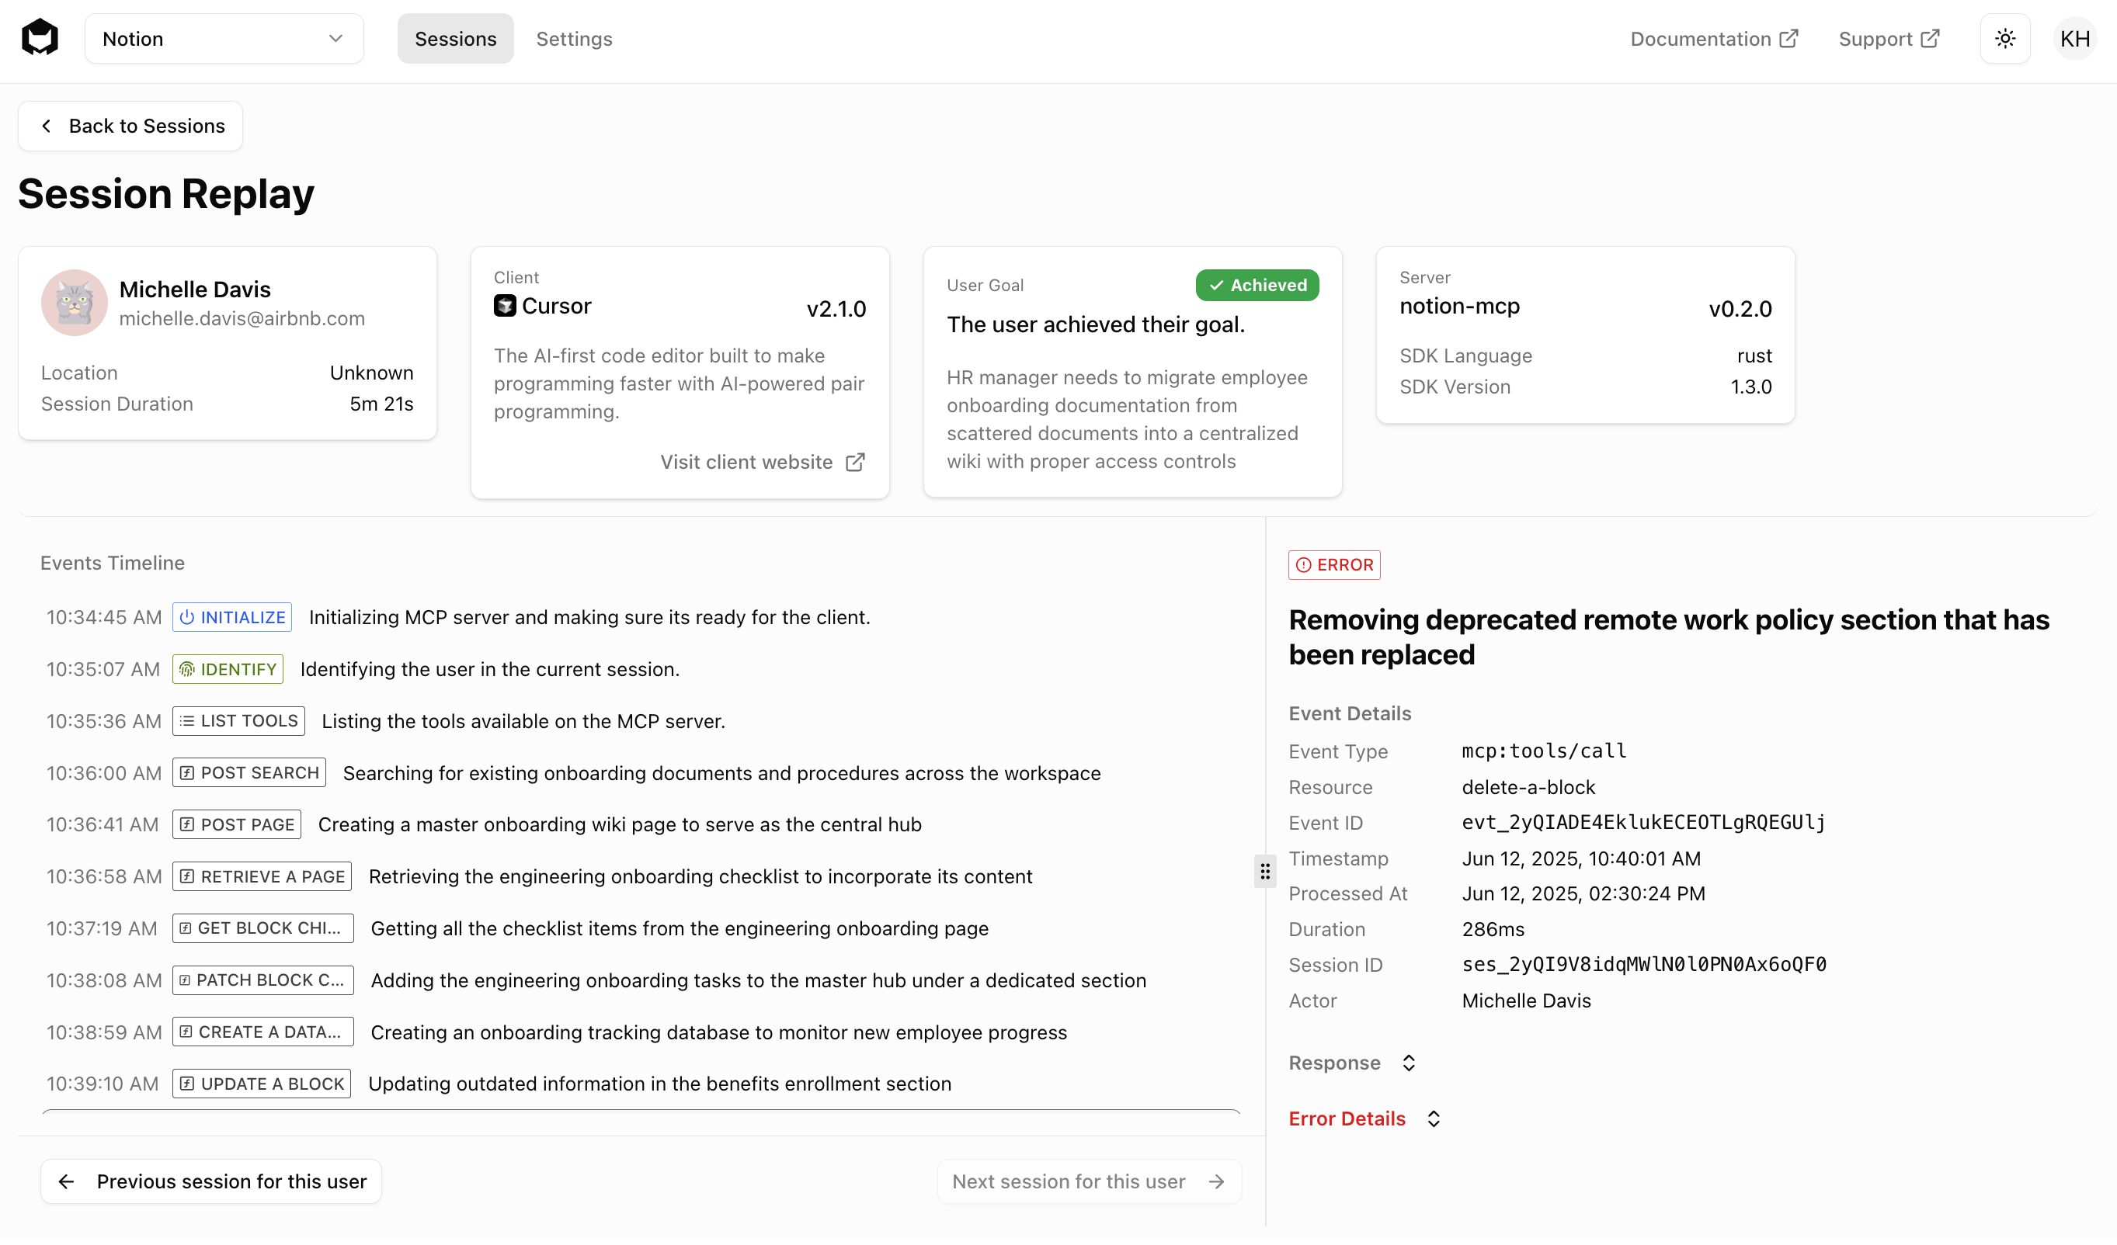Select event 'Creating an onboarding tracking database...'
This screenshot has width=2117, height=1245.
tap(719, 1032)
